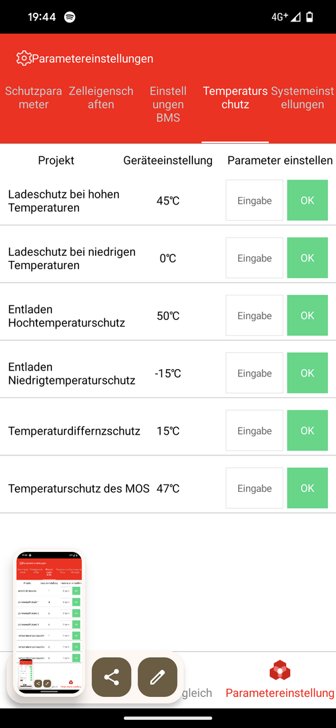Image resolution: width=336 pixels, height=728 pixels.
Task: Focus Eingabe field for Ladeschutz bei niedrigen Temperaturen
Action: (254, 258)
